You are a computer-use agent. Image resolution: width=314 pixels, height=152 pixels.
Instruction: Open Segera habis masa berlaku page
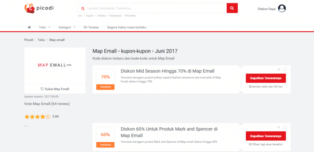pyautogui.click(x=127, y=27)
